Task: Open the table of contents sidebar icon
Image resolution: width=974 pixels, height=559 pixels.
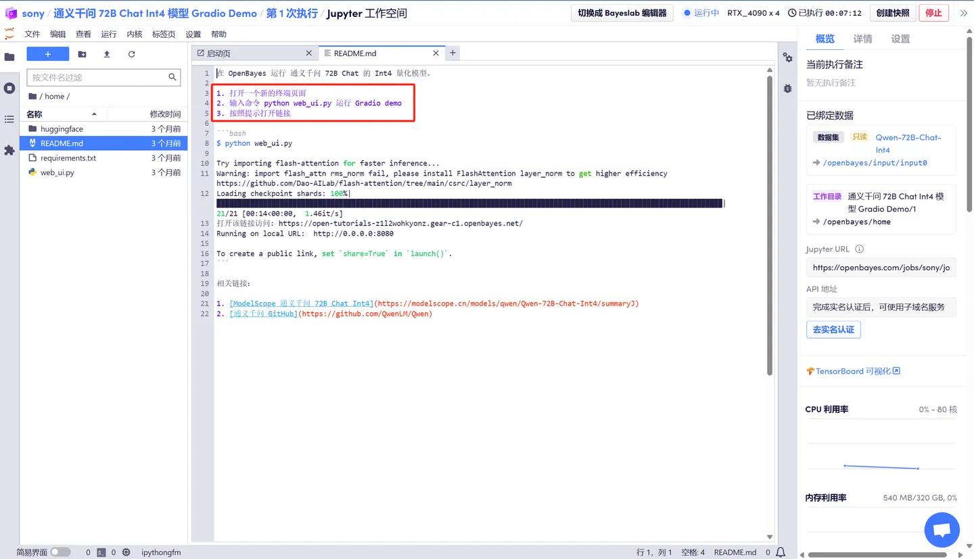Action: (9, 119)
